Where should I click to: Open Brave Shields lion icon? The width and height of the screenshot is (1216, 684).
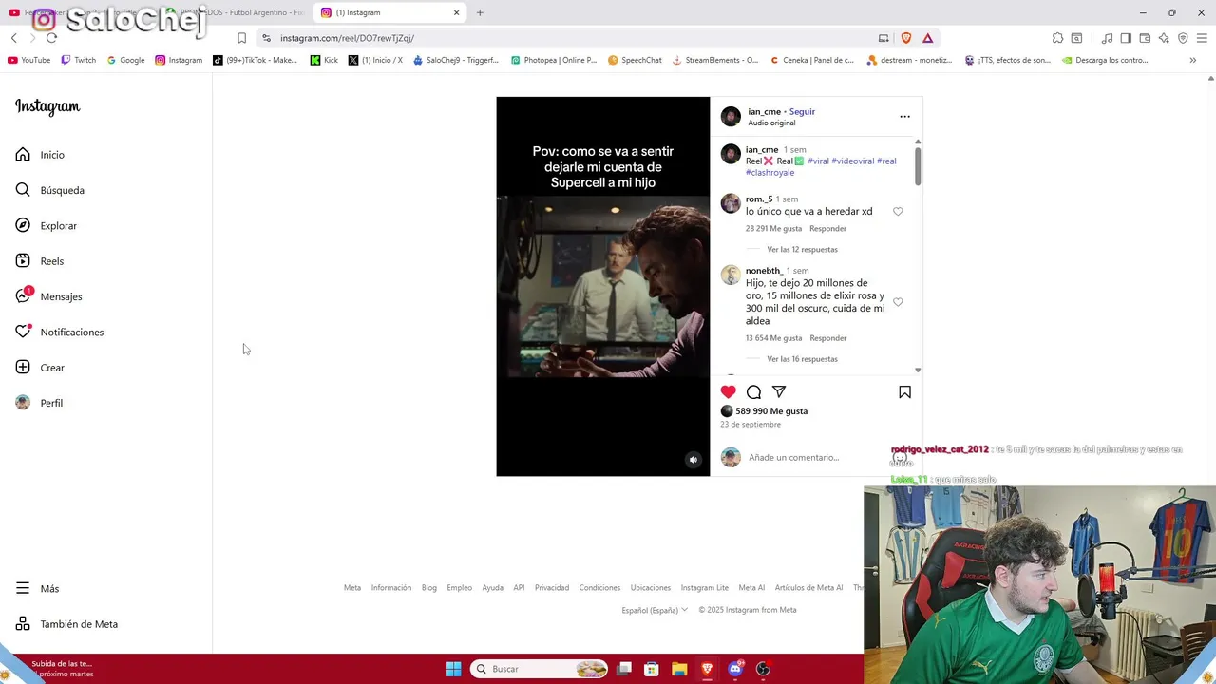tap(905, 38)
